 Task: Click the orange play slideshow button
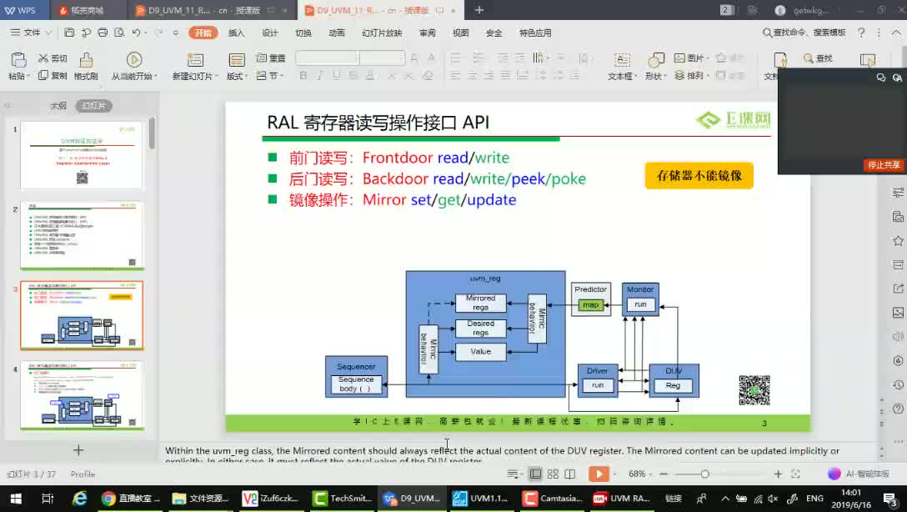pyautogui.click(x=599, y=474)
